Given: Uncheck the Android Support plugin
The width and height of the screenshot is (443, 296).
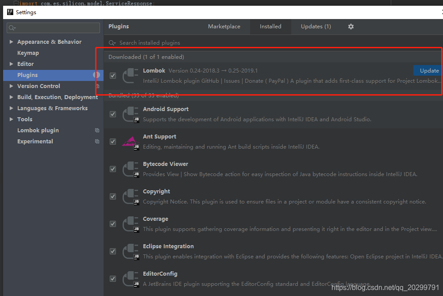Looking at the screenshot, I should point(113,114).
